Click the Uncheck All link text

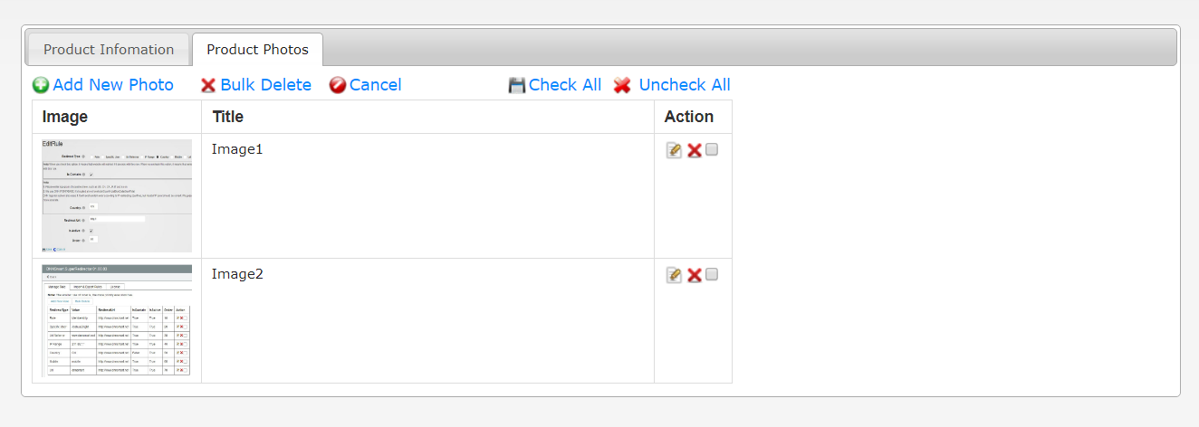click(685, 85)
